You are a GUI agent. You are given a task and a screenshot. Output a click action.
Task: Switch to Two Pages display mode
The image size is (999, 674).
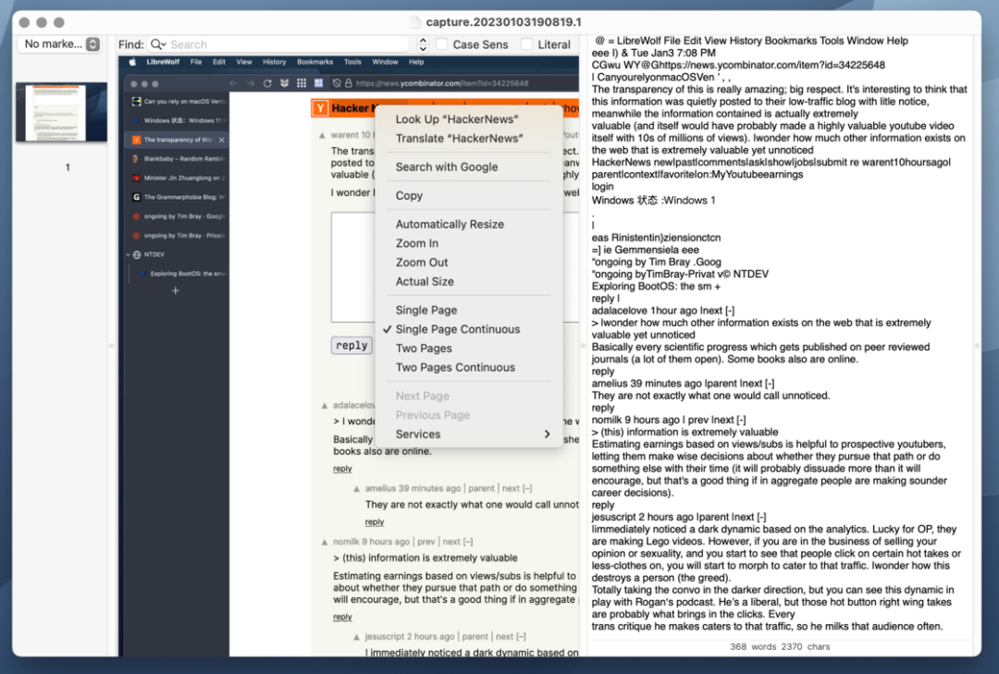point(424,349)
